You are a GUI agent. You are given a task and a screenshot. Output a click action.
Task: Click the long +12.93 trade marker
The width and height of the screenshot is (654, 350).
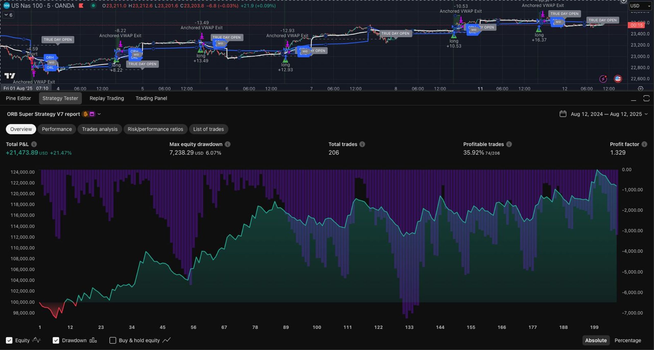[x=285, y=67]
